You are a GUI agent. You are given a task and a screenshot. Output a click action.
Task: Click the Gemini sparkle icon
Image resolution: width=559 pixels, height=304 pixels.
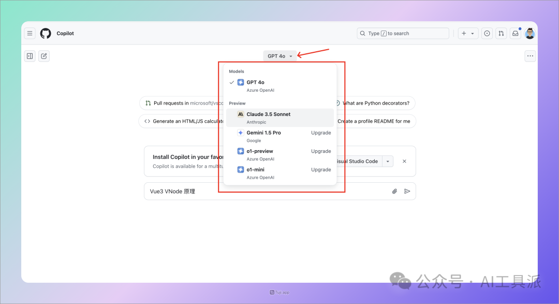[241, 133]
